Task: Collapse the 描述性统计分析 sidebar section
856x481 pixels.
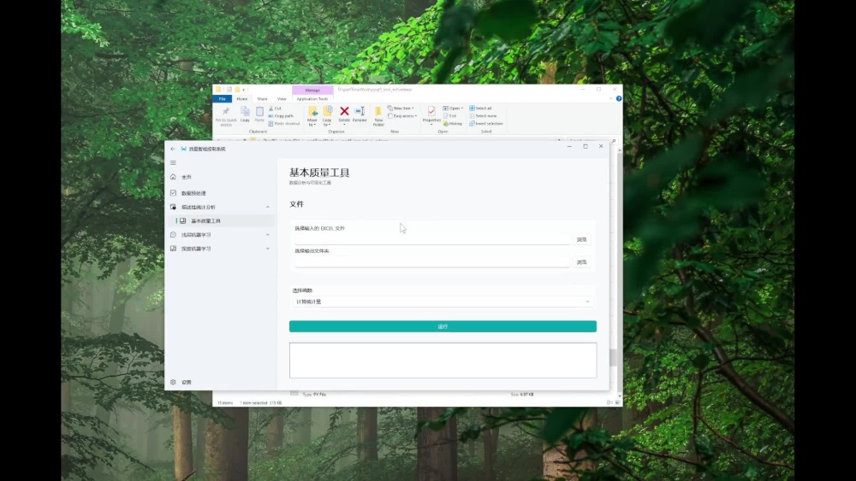Action: [220, 207]
